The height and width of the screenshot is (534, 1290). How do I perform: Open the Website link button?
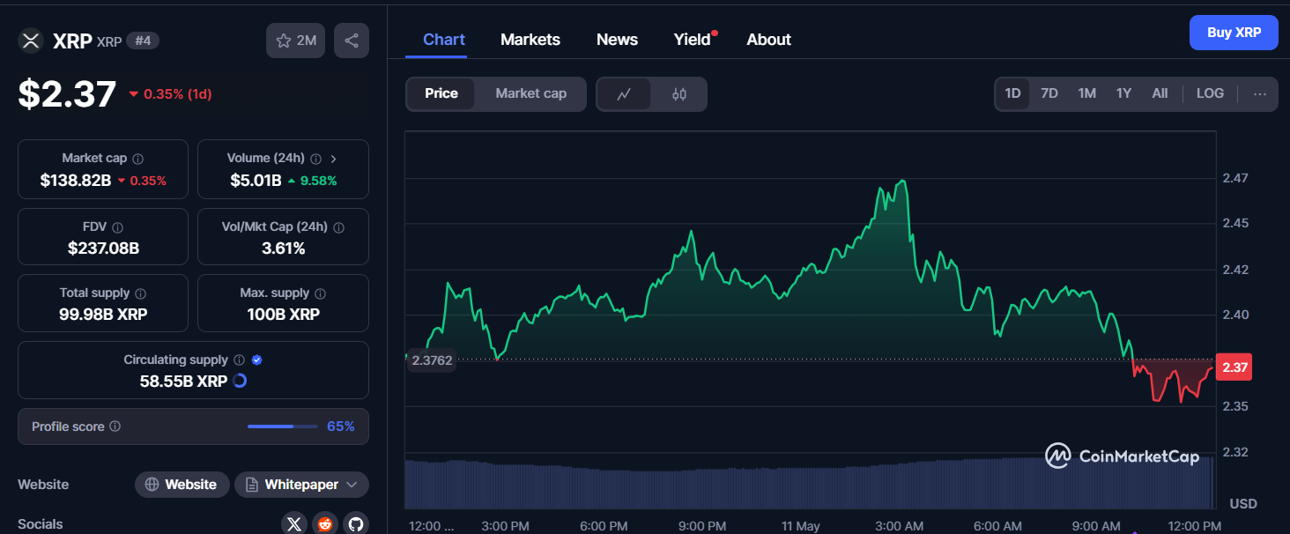[182, 485]
